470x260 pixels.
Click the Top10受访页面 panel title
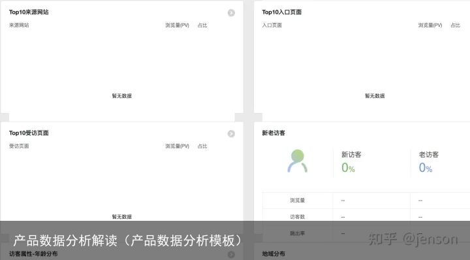click(29, 133)
